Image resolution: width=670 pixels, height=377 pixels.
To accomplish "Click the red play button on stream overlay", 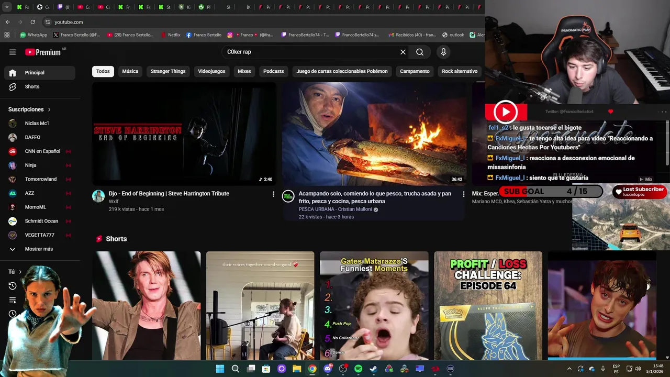I will [x=506, y=112].
